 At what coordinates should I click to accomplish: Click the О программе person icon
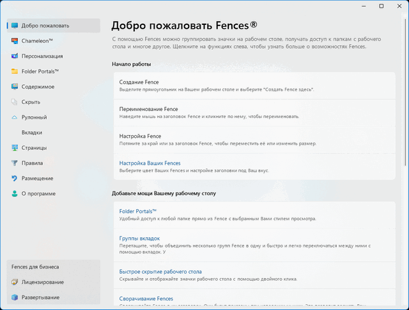pyautogui.click(x=15, y=194)
